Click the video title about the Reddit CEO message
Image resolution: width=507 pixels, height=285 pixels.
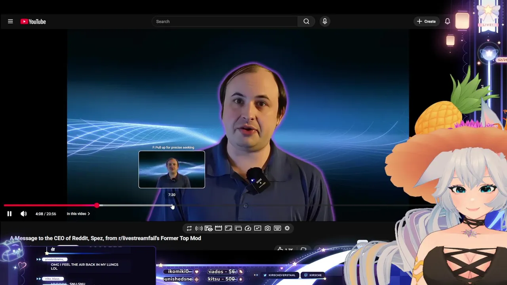point(105,238)
